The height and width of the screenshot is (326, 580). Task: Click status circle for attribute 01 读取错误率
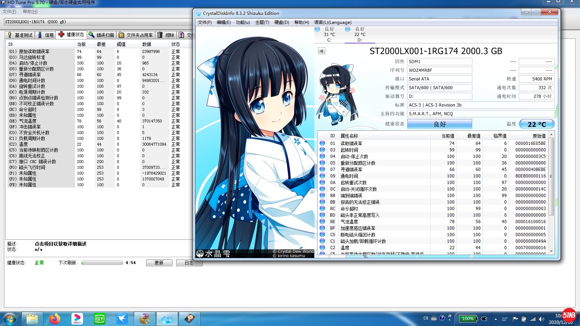click(x=322, y=143)
